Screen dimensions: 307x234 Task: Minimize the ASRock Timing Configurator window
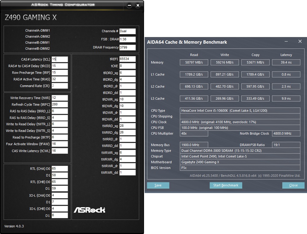(x=129, y=5)
